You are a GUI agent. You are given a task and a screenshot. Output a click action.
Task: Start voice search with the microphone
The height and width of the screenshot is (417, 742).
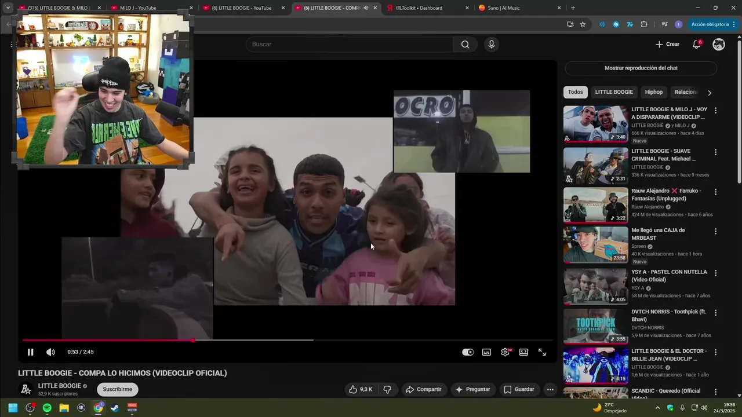492,45
